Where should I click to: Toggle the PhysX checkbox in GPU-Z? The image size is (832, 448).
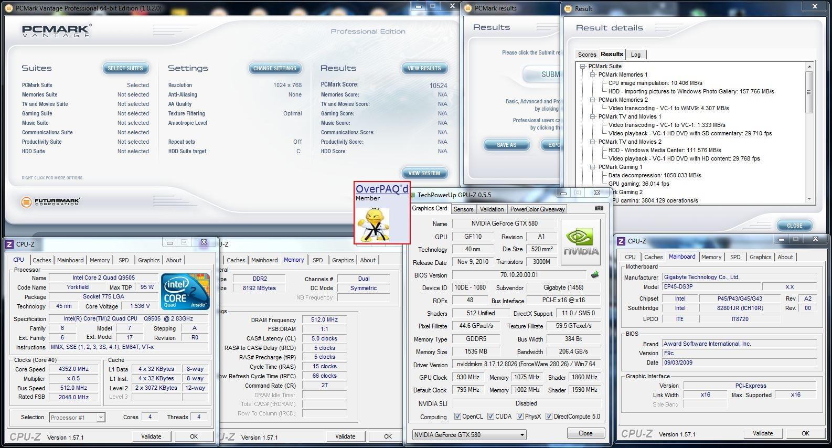click(520, 417)
